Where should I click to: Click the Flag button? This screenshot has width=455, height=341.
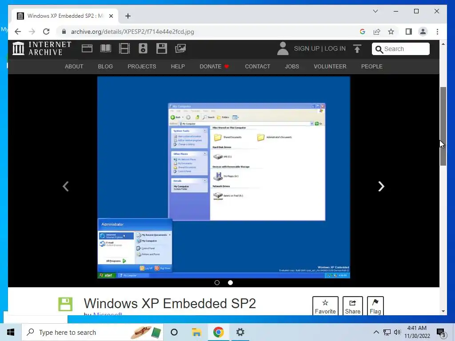coord(375,306)
